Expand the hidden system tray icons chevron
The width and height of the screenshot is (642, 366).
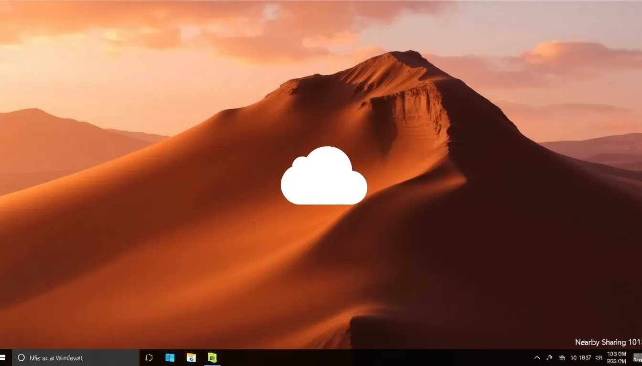coord(537,357)
